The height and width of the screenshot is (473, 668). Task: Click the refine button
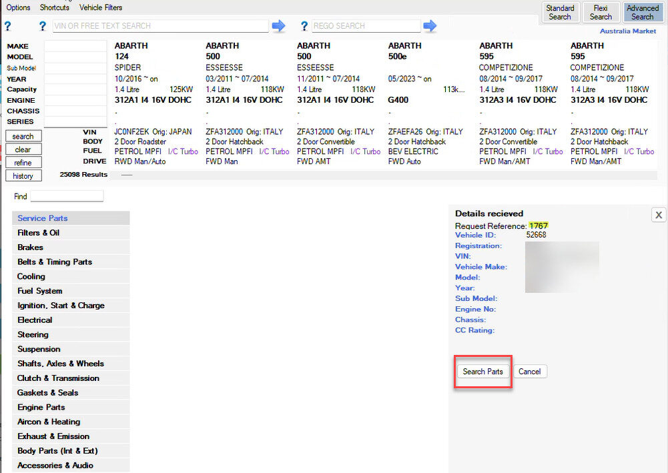point(23,163)
